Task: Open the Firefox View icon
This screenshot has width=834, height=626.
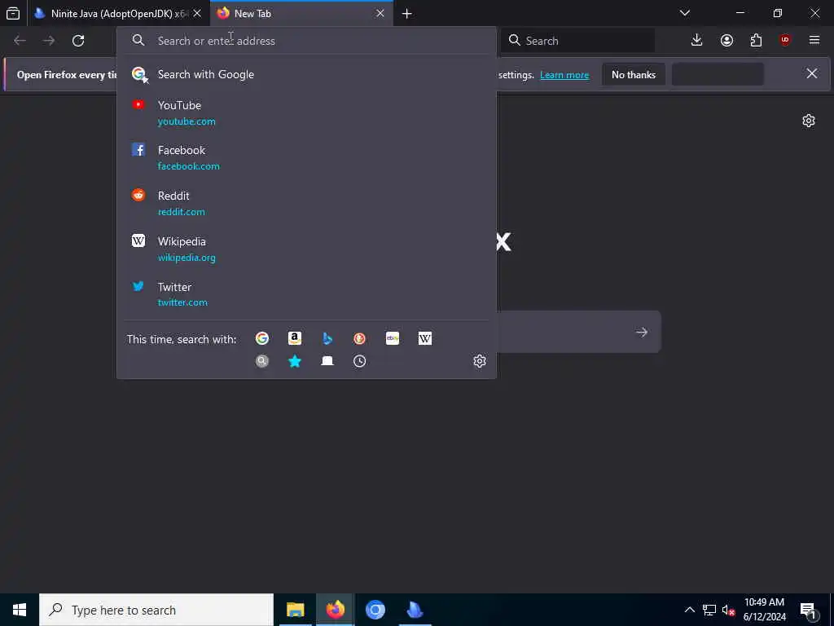Action: tap(13, 13)
